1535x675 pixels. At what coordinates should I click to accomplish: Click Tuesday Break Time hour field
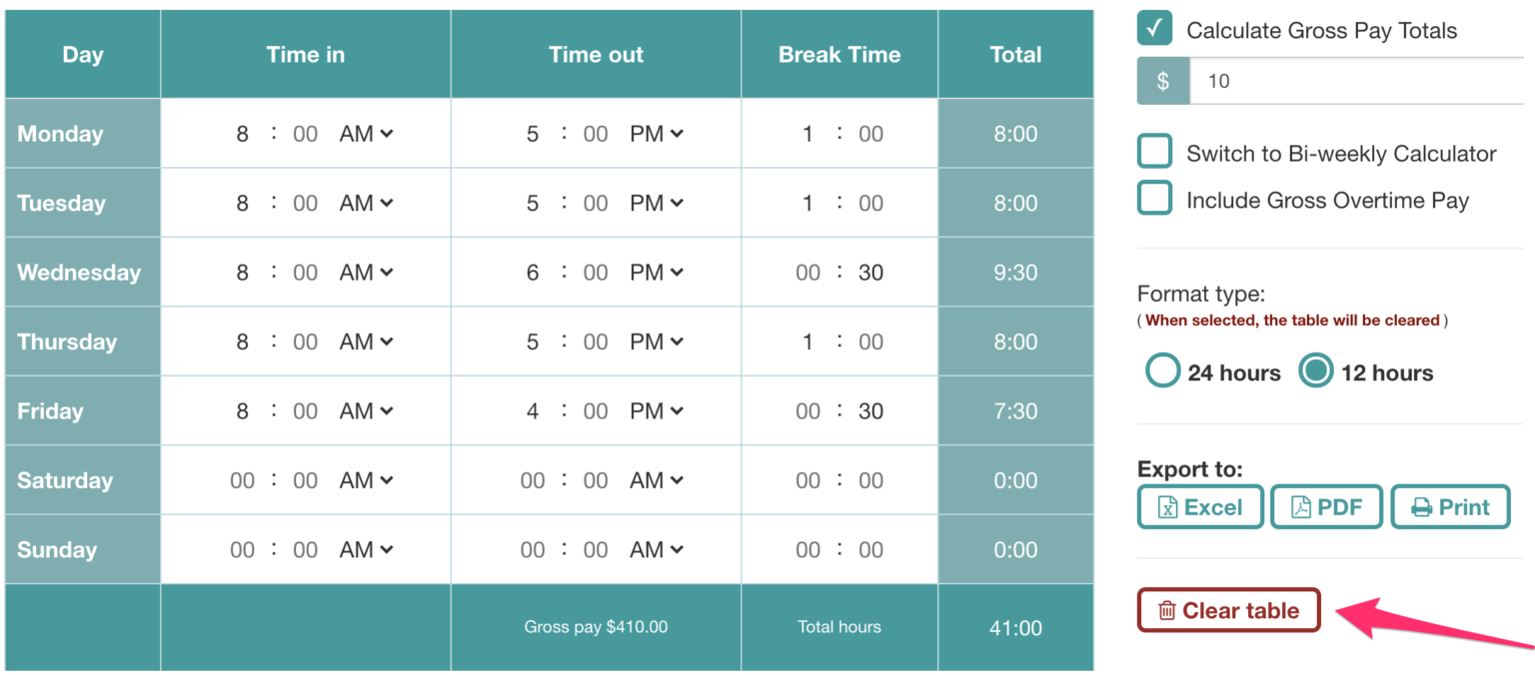point(807,204)
